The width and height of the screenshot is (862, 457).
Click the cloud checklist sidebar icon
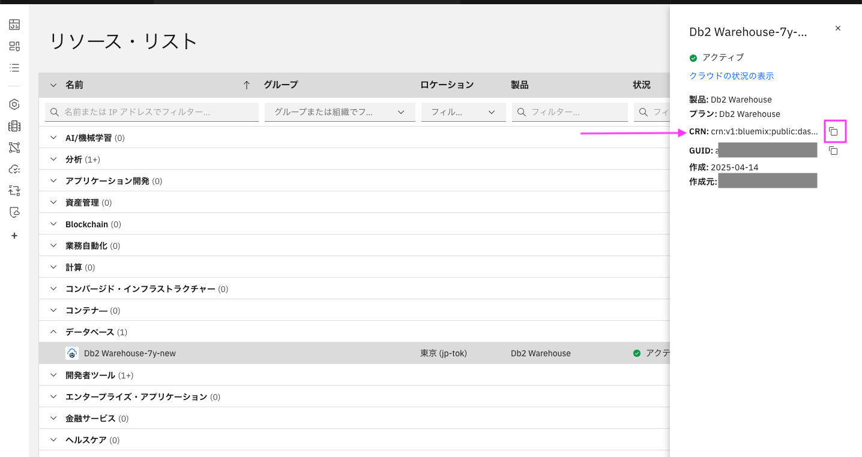coord(14,169)
